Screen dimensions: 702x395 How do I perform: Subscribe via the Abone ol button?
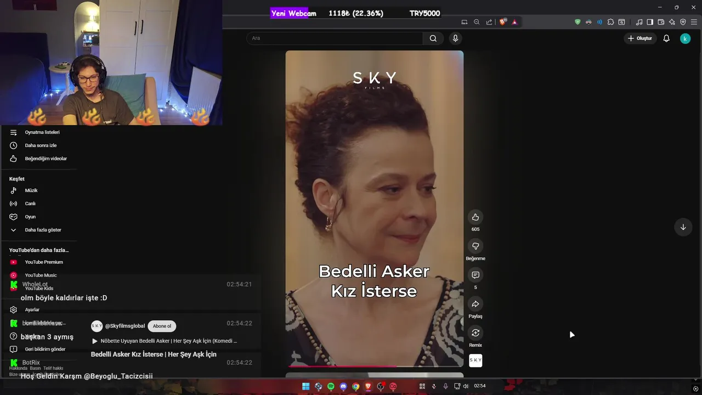(x=162, y=326)
